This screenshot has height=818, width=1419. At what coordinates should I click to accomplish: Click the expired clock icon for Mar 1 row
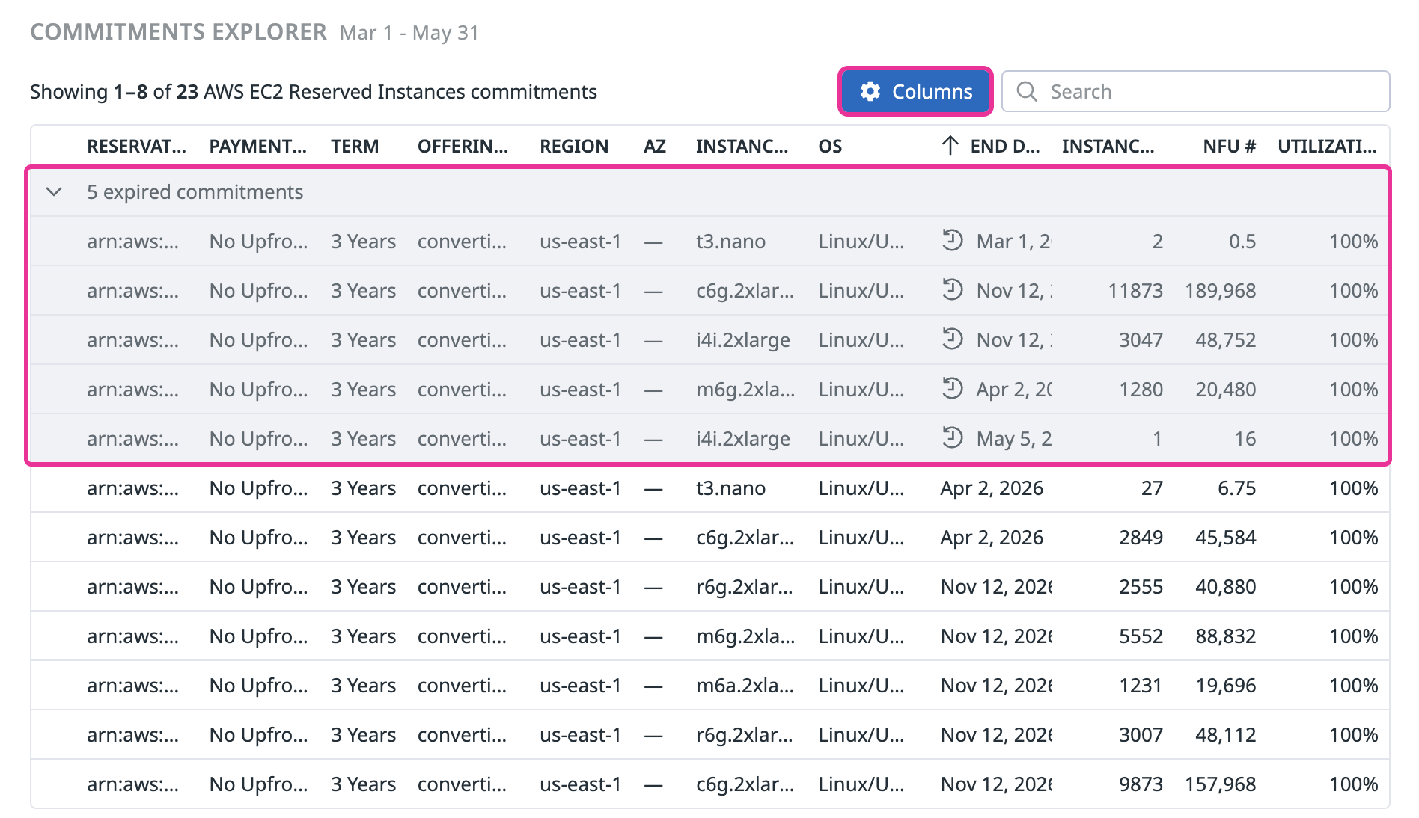952,240
